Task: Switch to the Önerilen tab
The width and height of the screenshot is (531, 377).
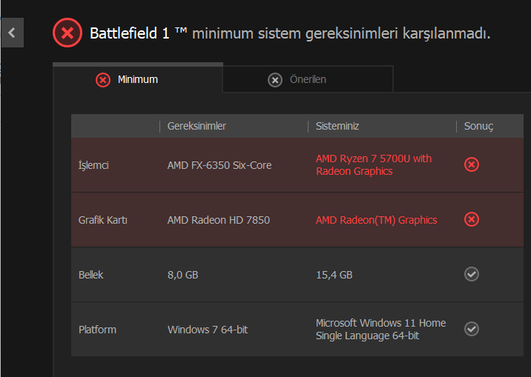Action: (307, 79)
